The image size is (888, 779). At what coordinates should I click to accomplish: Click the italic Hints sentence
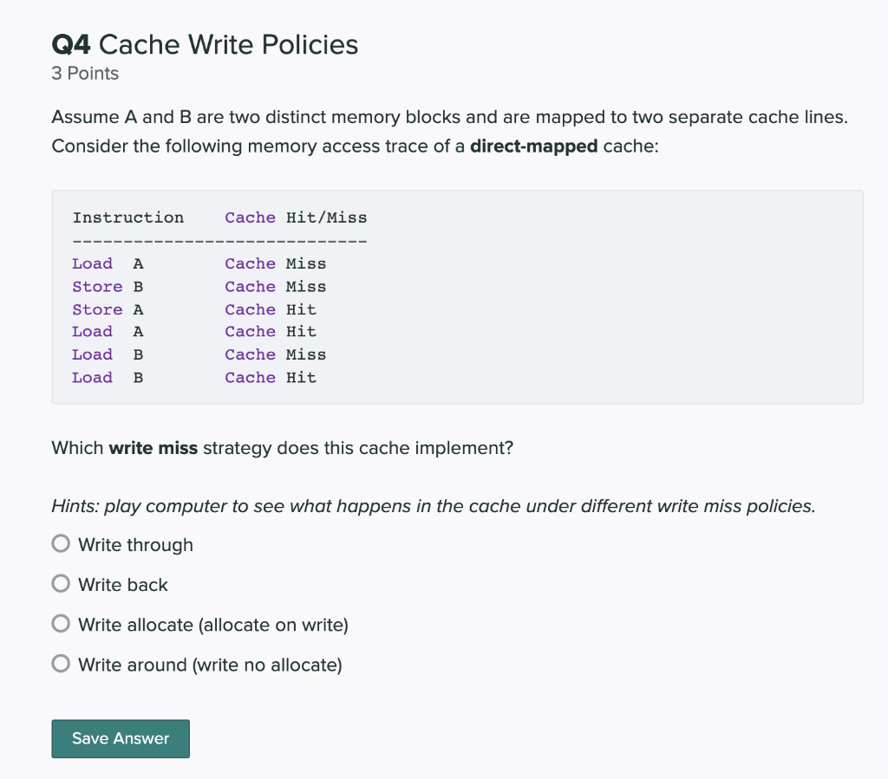434,506
